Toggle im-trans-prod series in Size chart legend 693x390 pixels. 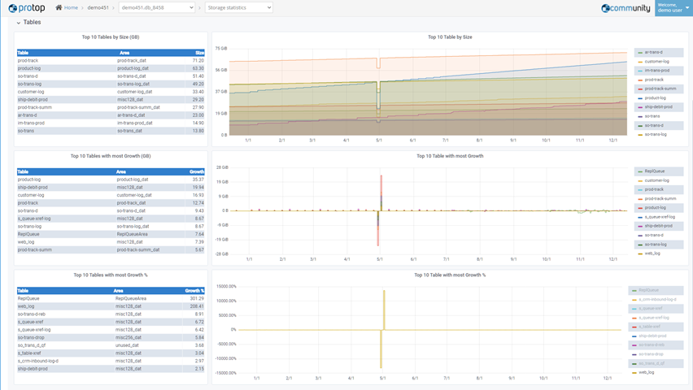pos(656,70)
